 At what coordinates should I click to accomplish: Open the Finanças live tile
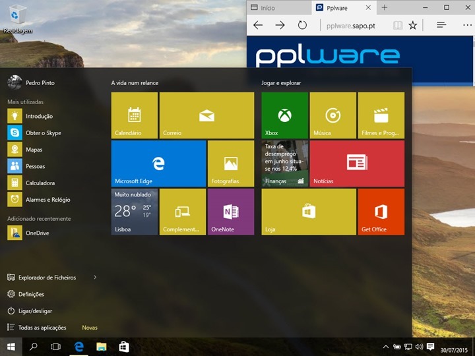coord(284,163)
